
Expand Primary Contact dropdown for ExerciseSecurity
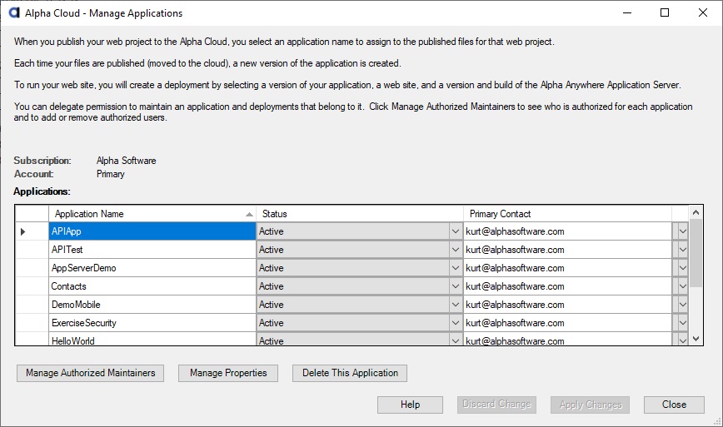click(x=682, y=323)
